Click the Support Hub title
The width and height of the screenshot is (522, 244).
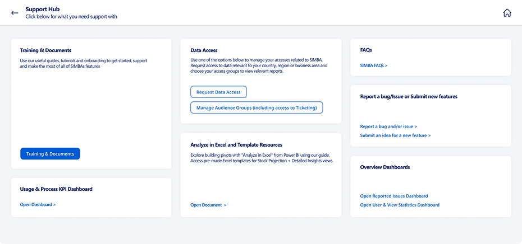click(43, 10)
